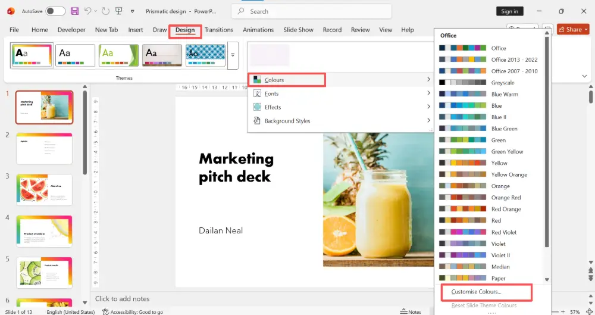
Task: Select the Design tab
Action: tap(185, 30)
